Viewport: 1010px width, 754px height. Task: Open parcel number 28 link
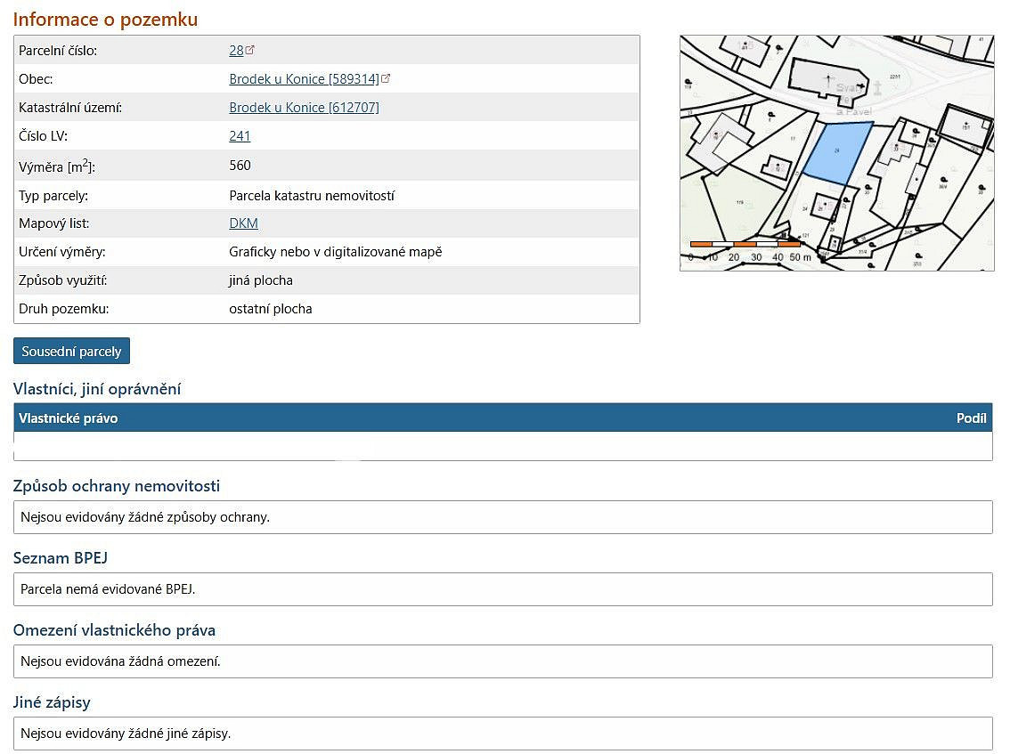(x=236, y=50)
